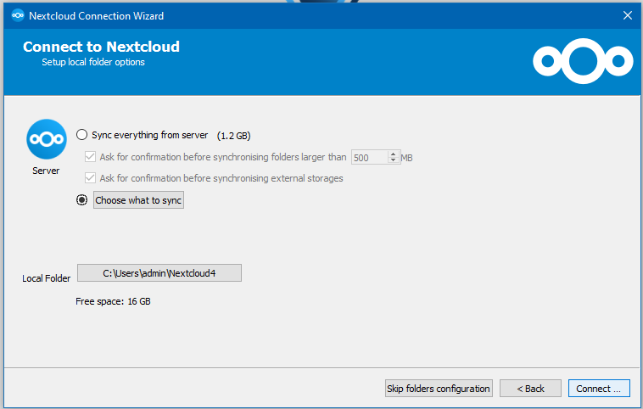Toggle confirmation for folders larger than checkbox
643x409 pixels.
(x=91, y=157)
